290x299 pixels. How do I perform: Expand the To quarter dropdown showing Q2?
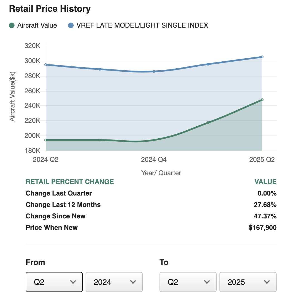pos(188,282)
